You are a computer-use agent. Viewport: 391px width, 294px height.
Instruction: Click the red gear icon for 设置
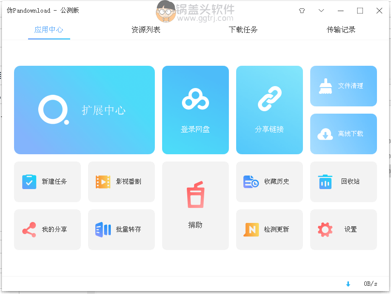tap(325, 230)
